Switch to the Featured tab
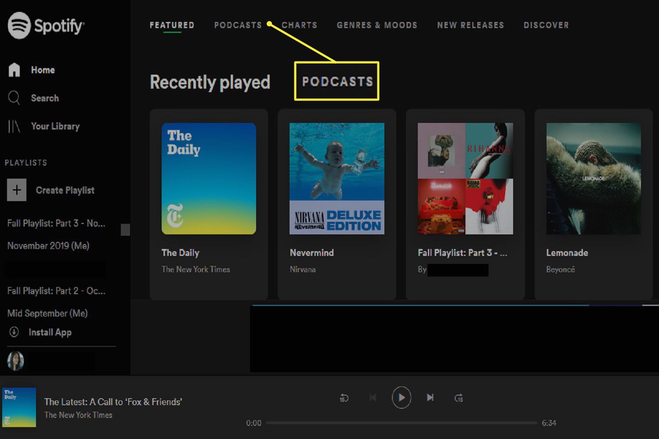This screenshot has width=659, height=439. [x=172, y=25]
